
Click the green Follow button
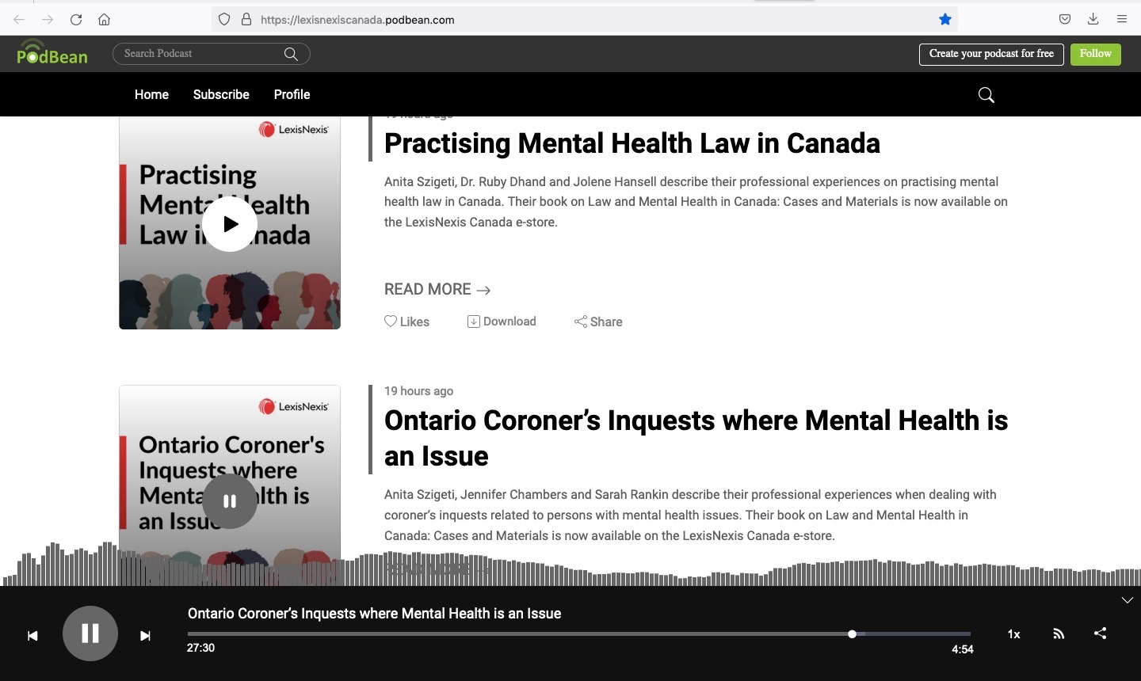(1095, 54)
